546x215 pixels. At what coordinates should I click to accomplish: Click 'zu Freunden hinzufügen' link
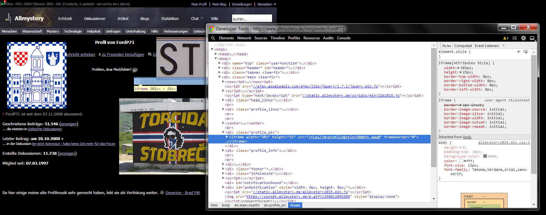coord(123,55)
